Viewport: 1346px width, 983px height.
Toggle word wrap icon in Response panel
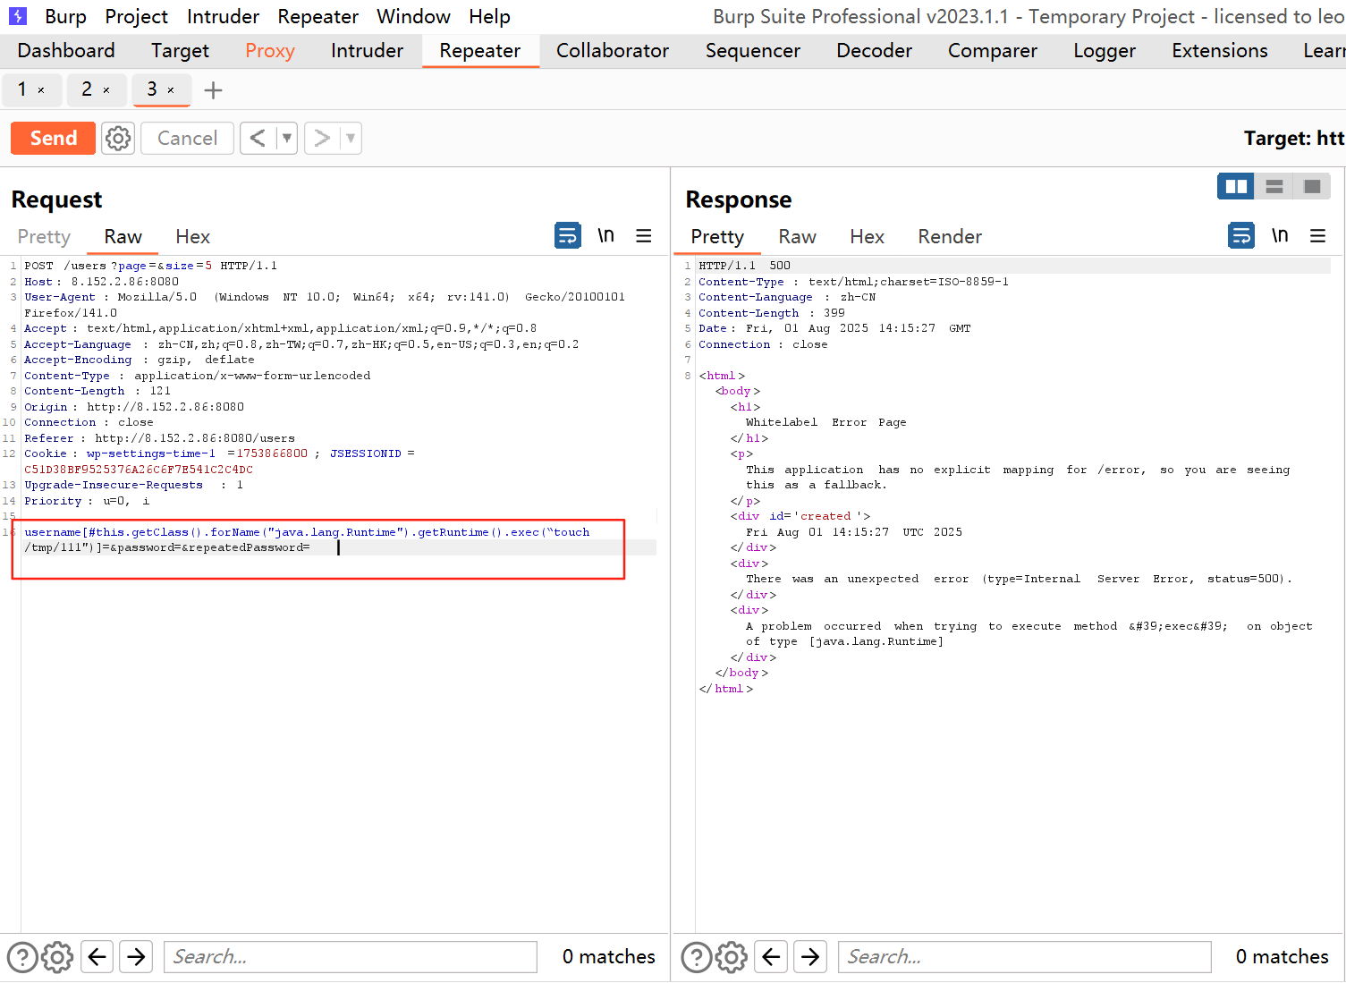(x=1241, y=235)
